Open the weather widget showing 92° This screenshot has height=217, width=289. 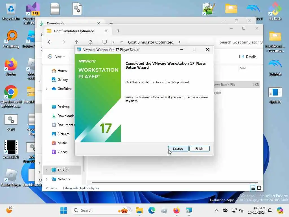point(10,210)
